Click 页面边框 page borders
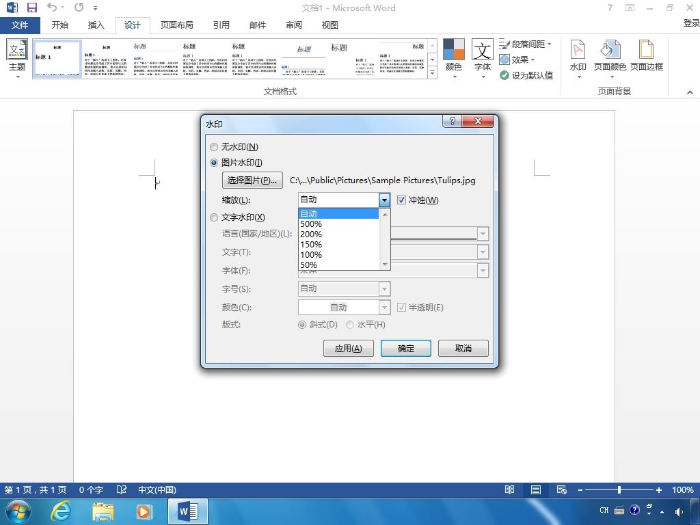The image size is (700, 525). (646, 56)
